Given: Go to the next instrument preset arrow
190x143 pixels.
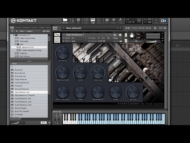Looking at the screenshot, I should pos(110,35).
